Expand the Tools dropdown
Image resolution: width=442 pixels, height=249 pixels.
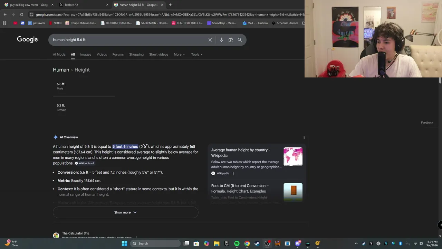(197, 54)
